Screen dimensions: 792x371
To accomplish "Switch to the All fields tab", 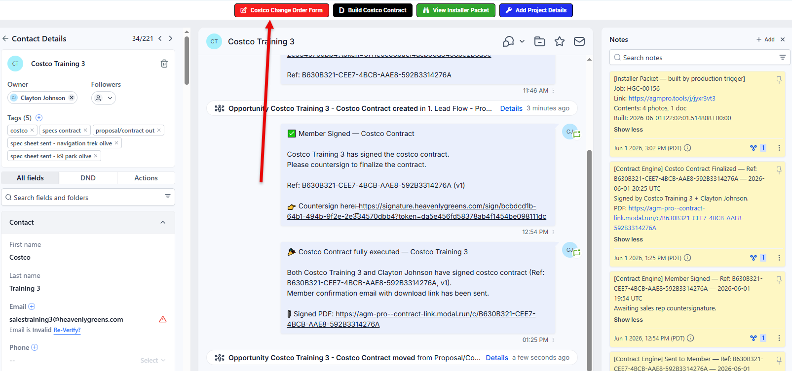I will point(30,178).
